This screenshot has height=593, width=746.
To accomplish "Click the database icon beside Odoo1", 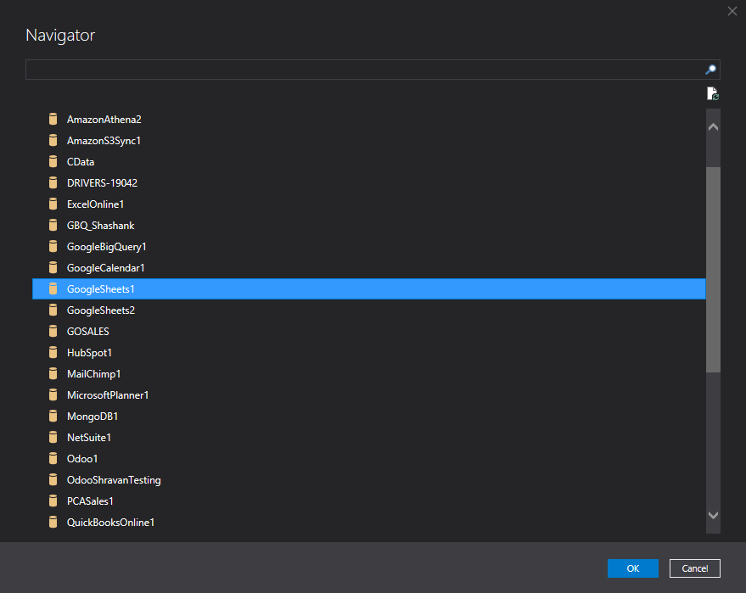I will (x=53, y=458).
